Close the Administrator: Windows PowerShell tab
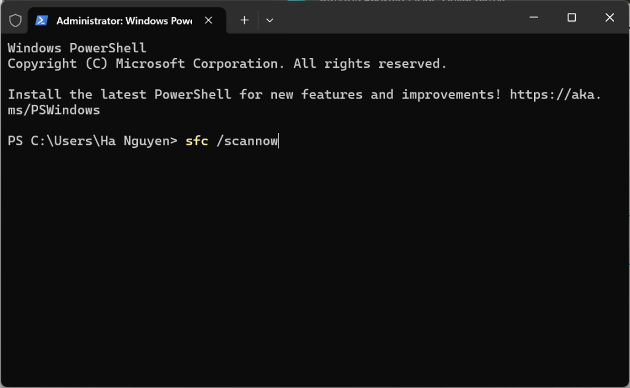Screen dimensions: 630x388 (x=209, y=20)
